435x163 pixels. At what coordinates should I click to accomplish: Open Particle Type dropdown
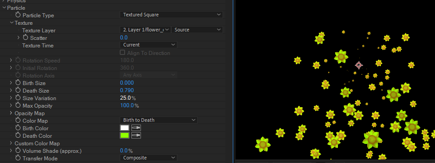pos(171,15)
